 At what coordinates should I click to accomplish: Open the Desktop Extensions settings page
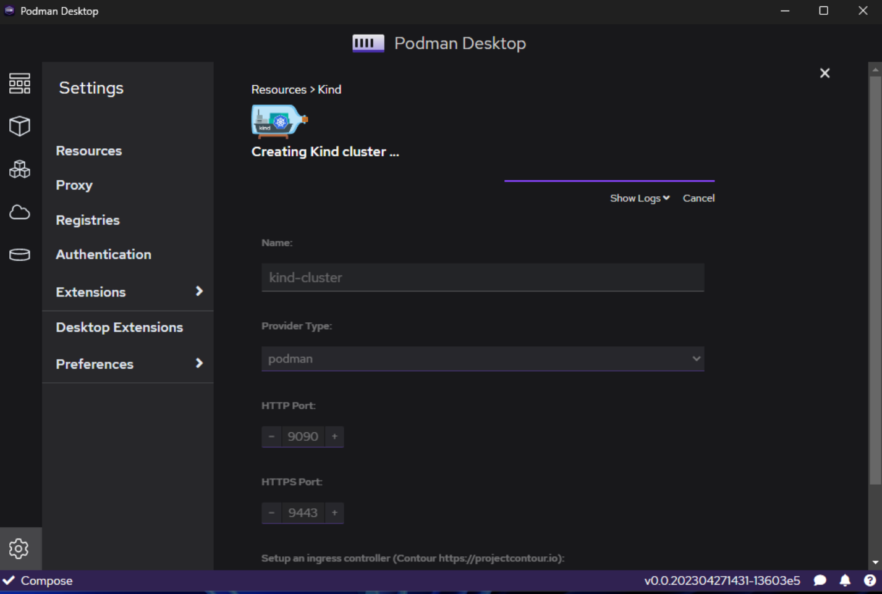pos(119,327)
